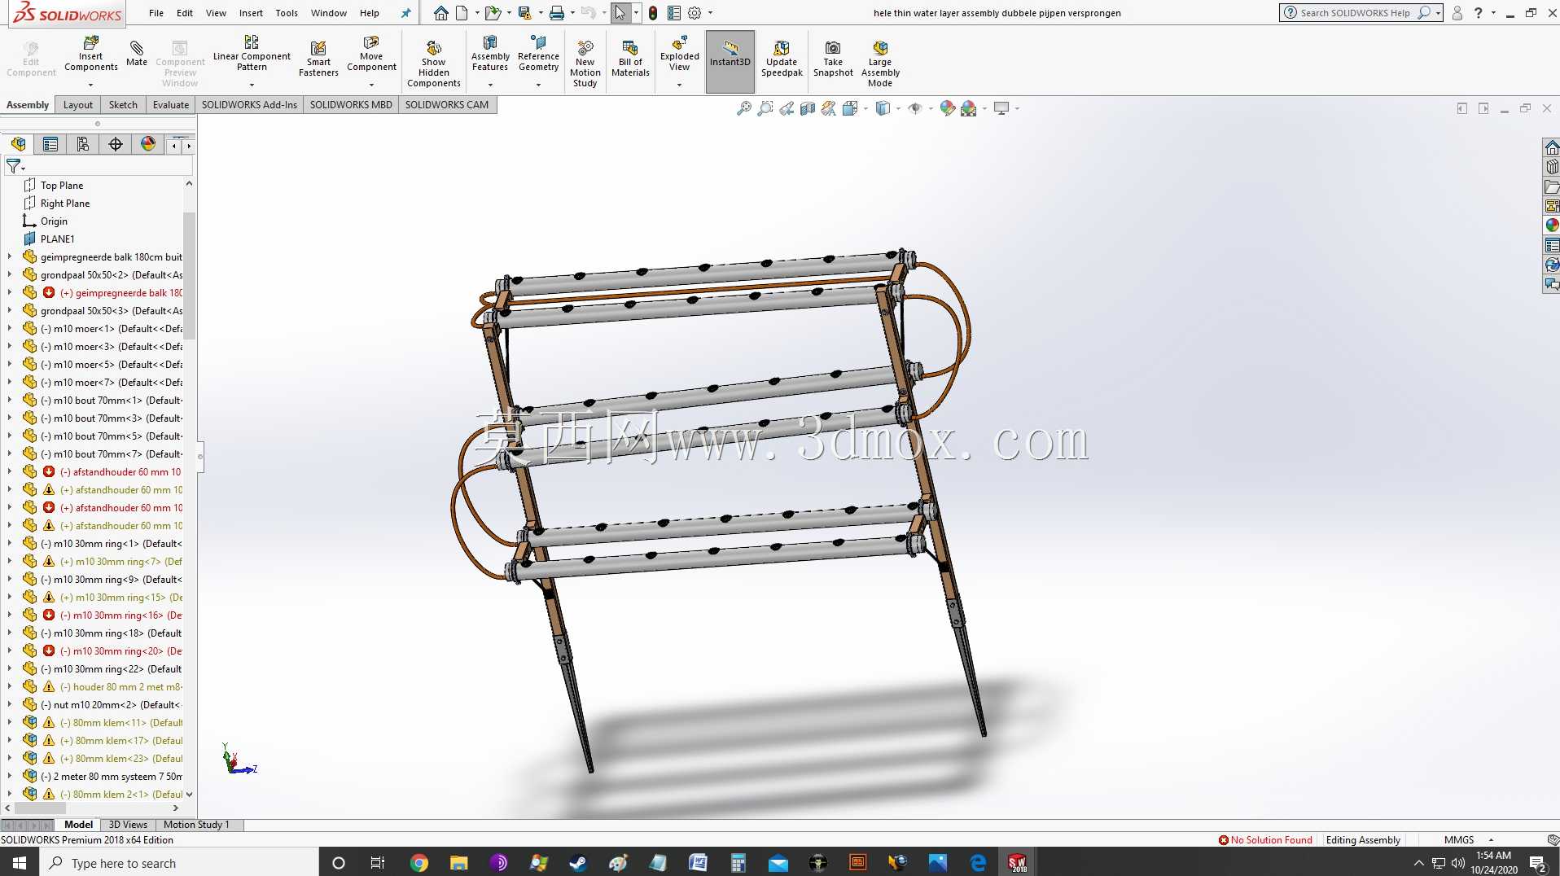Select the Mate tool
The height and width of the screenshot is (876, 1560).
137,53
